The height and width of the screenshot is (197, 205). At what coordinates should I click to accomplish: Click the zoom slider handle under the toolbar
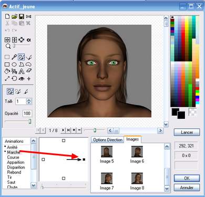[x=14, y=46]
